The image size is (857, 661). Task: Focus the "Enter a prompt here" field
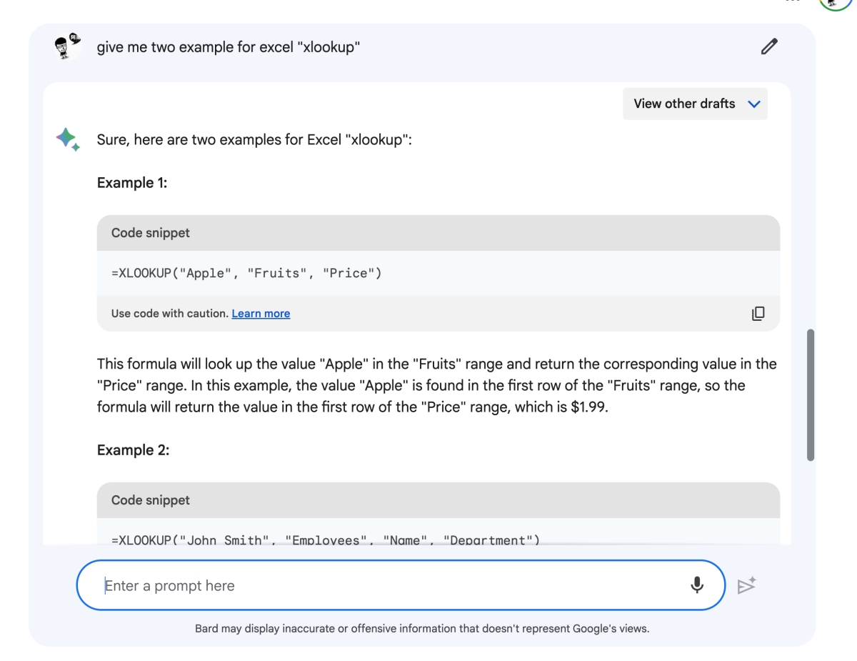(386, 585)
